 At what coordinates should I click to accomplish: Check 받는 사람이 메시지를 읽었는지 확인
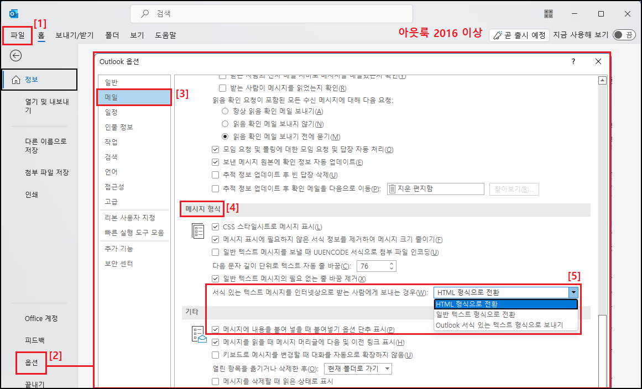click(222, 88)
